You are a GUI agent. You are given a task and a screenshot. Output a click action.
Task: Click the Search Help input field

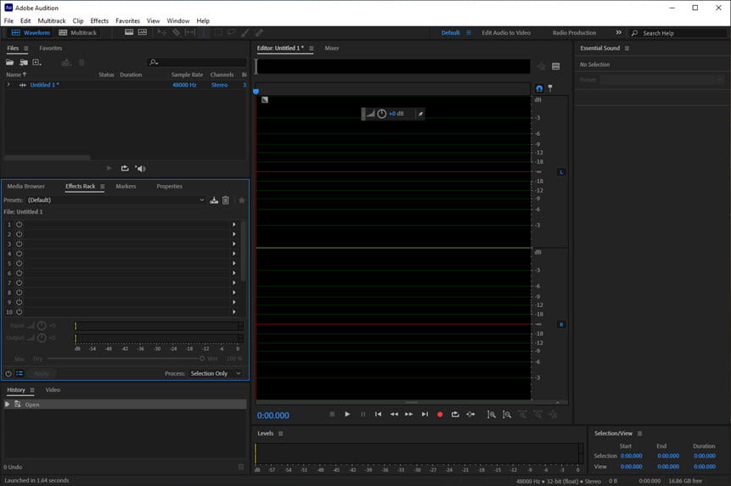pyautogui.click(x=679, y=33)
